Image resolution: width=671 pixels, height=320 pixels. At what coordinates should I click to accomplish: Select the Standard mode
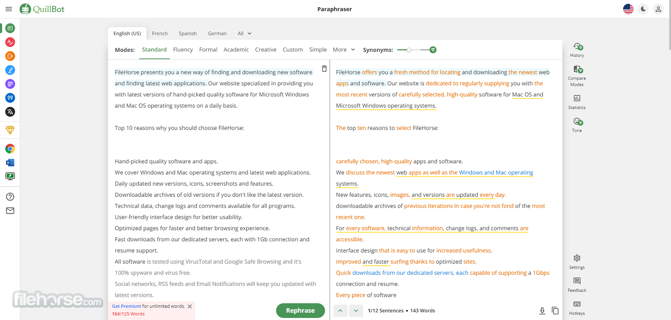[154, 50]
